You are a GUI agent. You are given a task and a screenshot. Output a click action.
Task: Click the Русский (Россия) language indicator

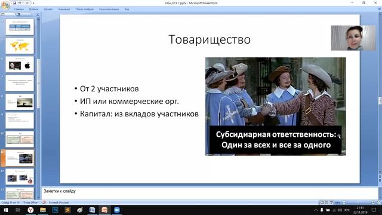click(x=58, y=202)
